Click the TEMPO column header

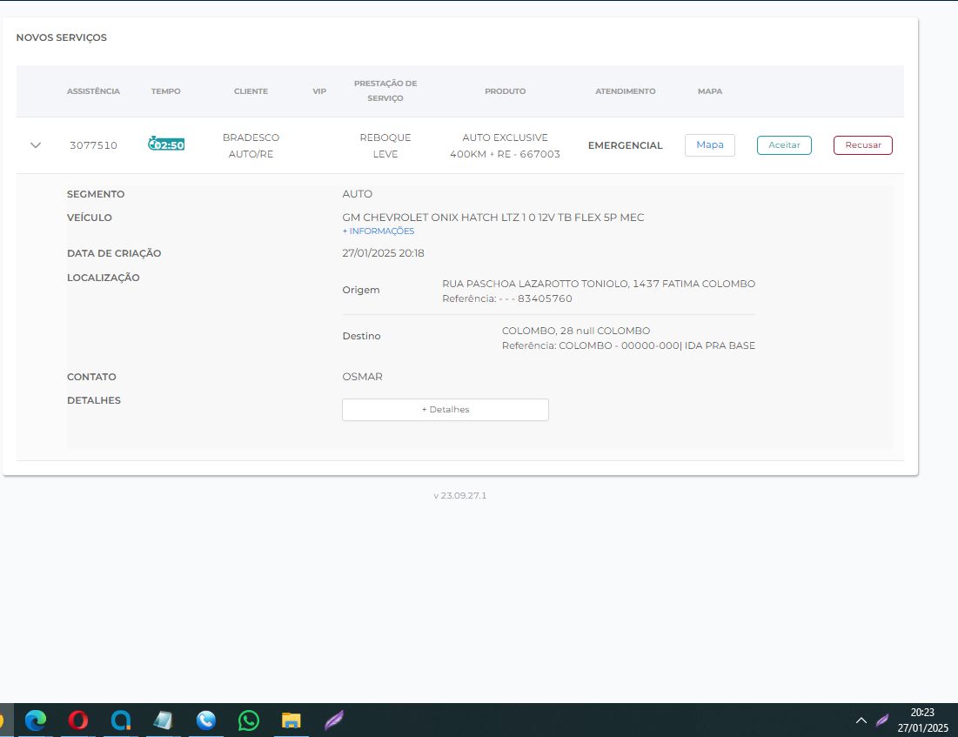[x=165, y=91]
